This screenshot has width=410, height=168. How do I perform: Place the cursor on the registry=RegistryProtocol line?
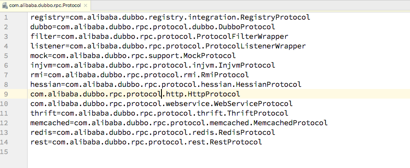(170, 17)
